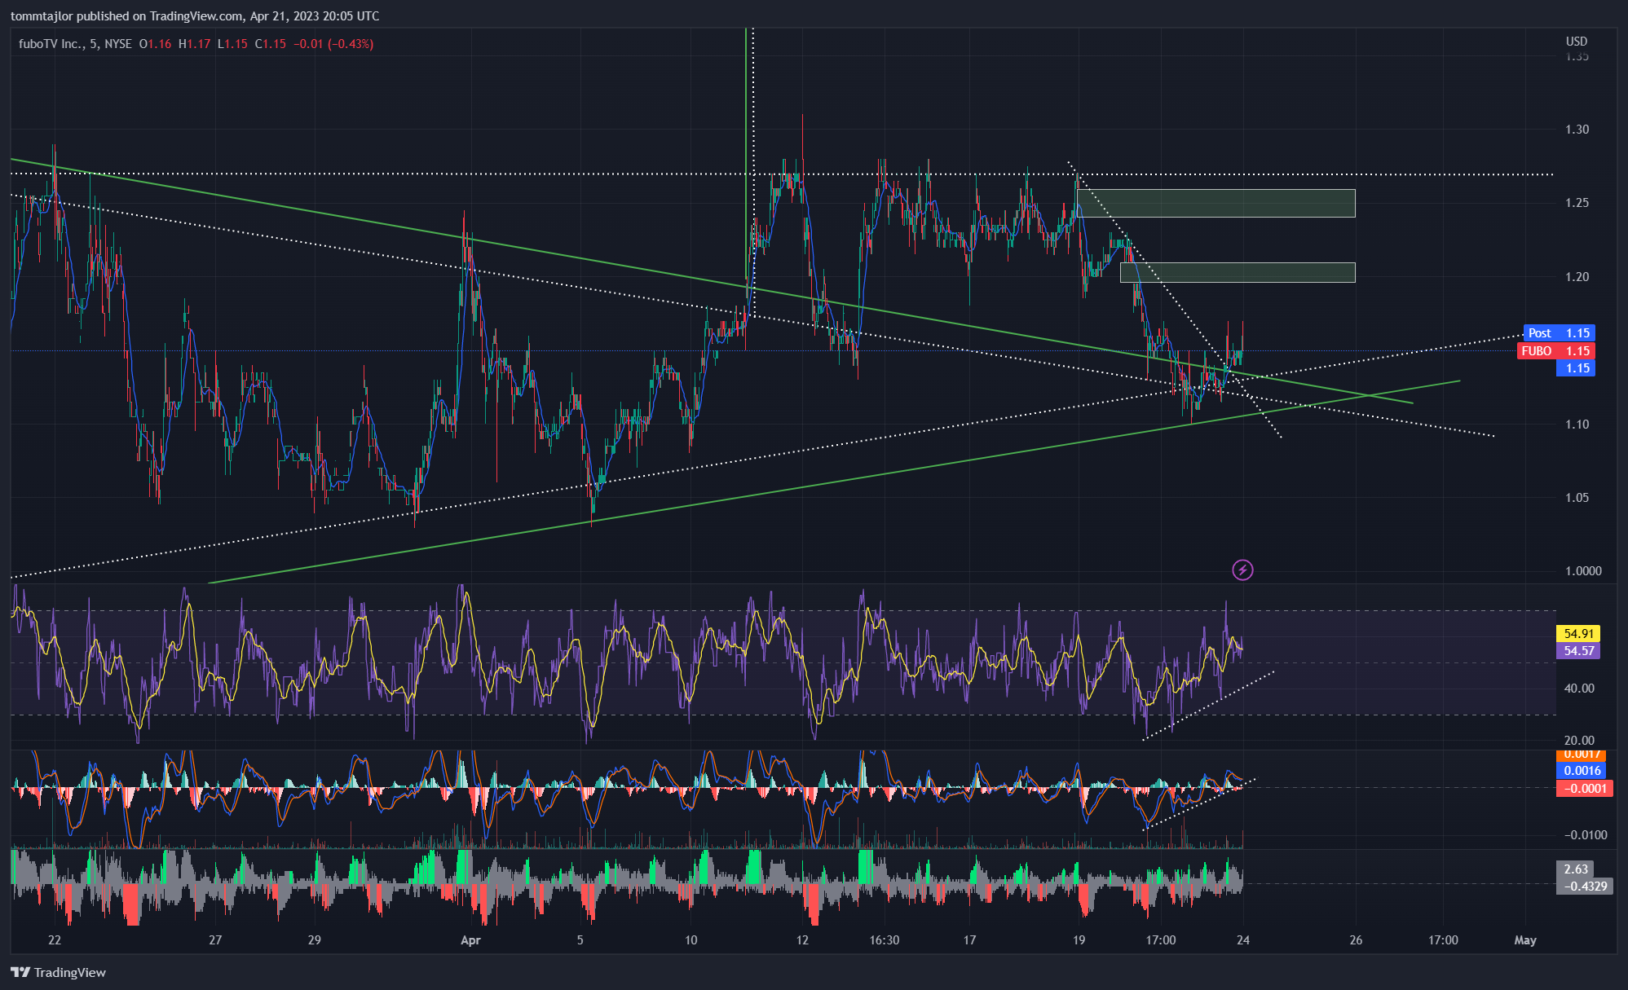Click the 20.00 RSI scale label
Viewport: 1628px width, 990px height.
pyautogui.click(x=1579, y=741)
